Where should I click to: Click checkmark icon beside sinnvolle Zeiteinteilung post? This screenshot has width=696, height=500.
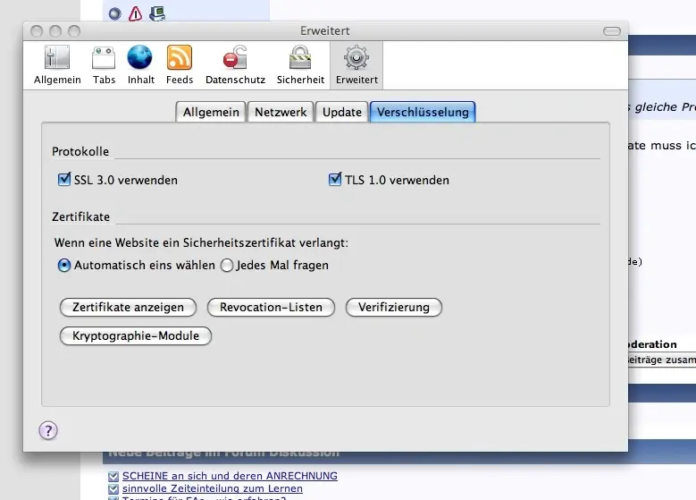(x=113, y=489)
